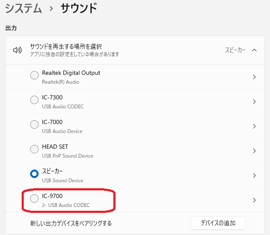
Task: Select IC-7300 as output device
Action: pyautogui.click(x=34, y=100)
